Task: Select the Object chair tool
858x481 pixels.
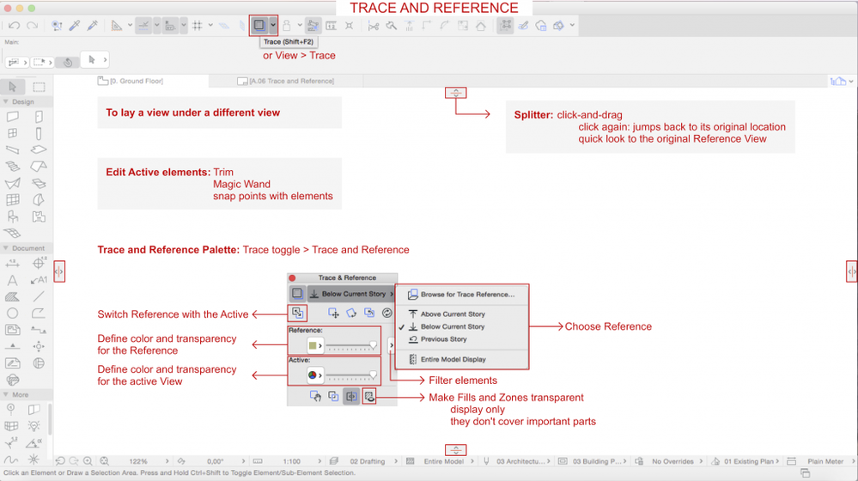Action: tap(13, 216)
